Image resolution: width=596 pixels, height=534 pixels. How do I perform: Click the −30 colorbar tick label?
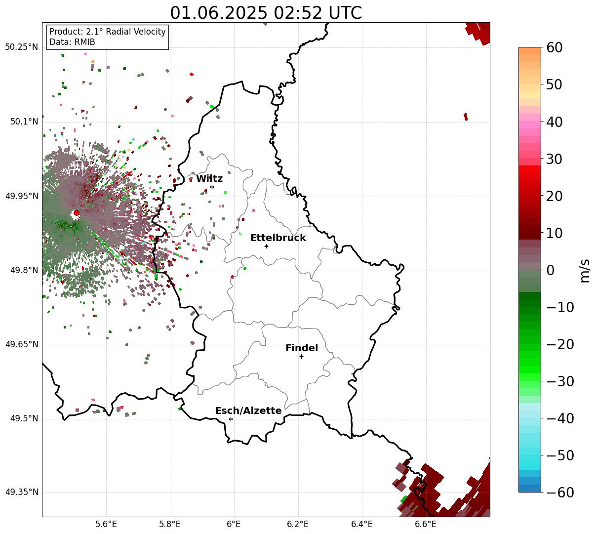pos(560,381)
